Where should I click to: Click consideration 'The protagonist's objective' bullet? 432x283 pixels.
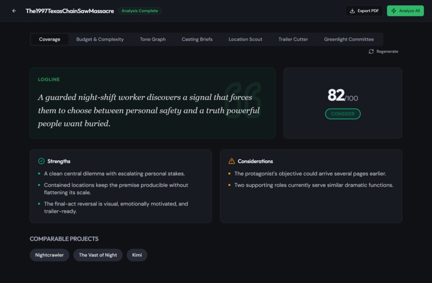[310, 173]
